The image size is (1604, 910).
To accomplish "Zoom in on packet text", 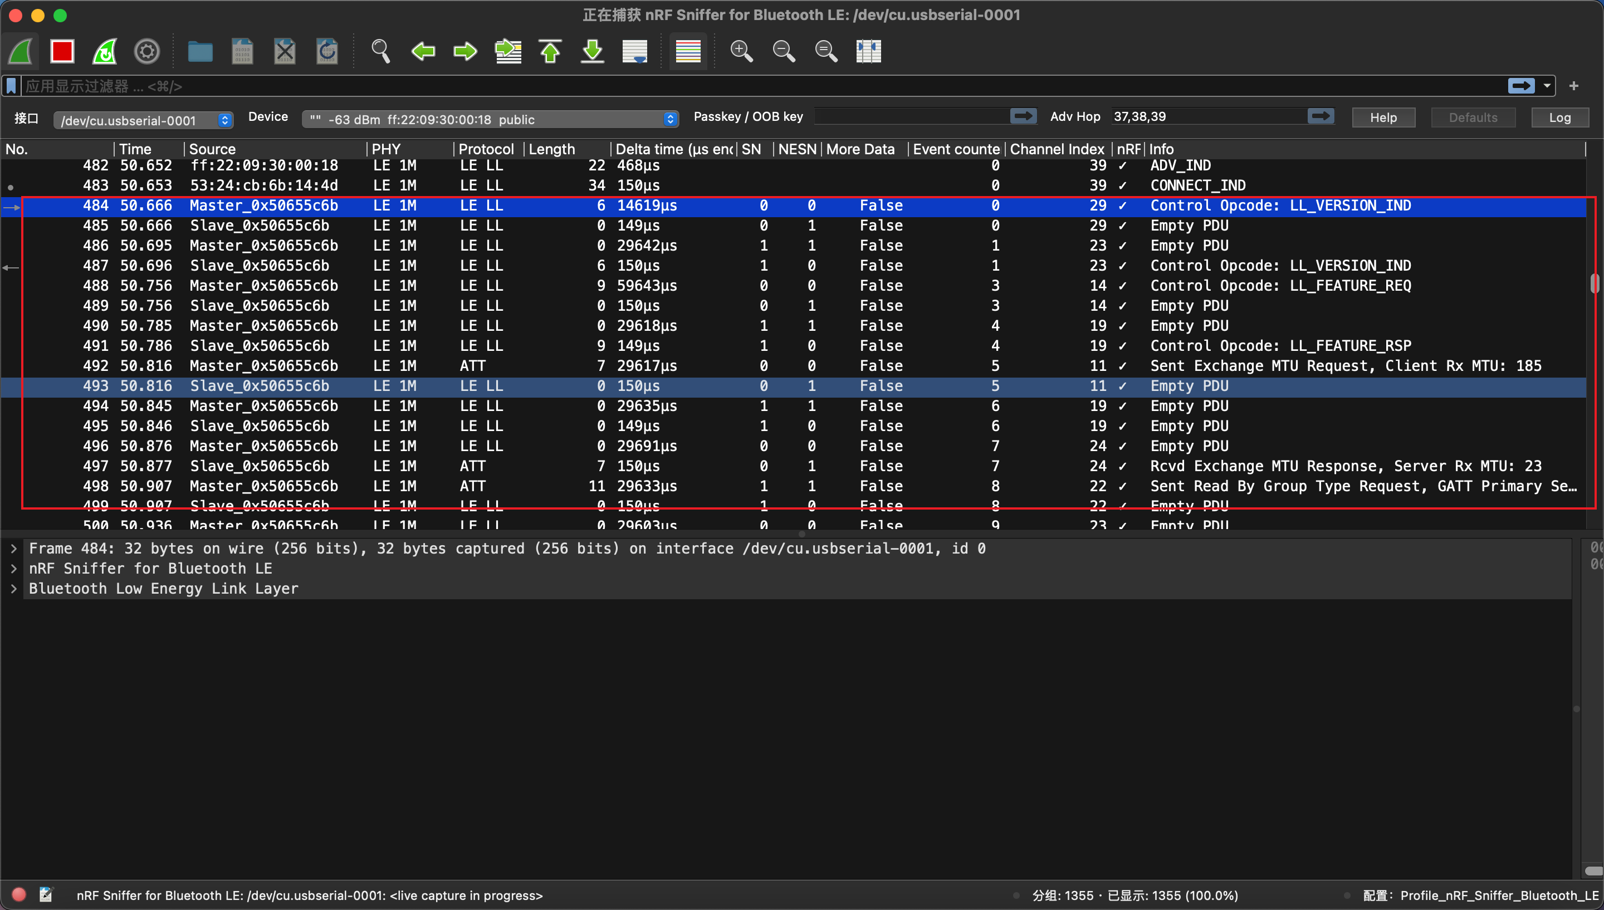I will (x=742, y=51).
